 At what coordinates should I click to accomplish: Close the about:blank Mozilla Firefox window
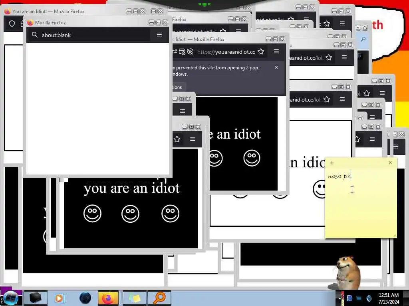(165, 22)
